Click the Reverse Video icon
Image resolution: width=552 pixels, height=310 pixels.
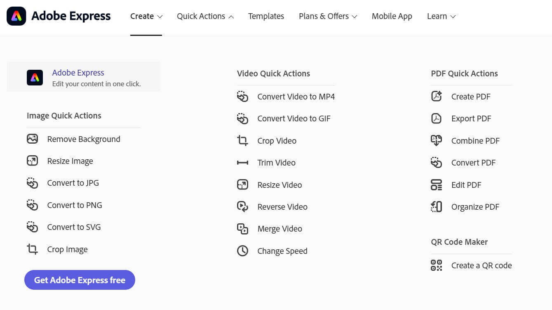click(242, 207)
